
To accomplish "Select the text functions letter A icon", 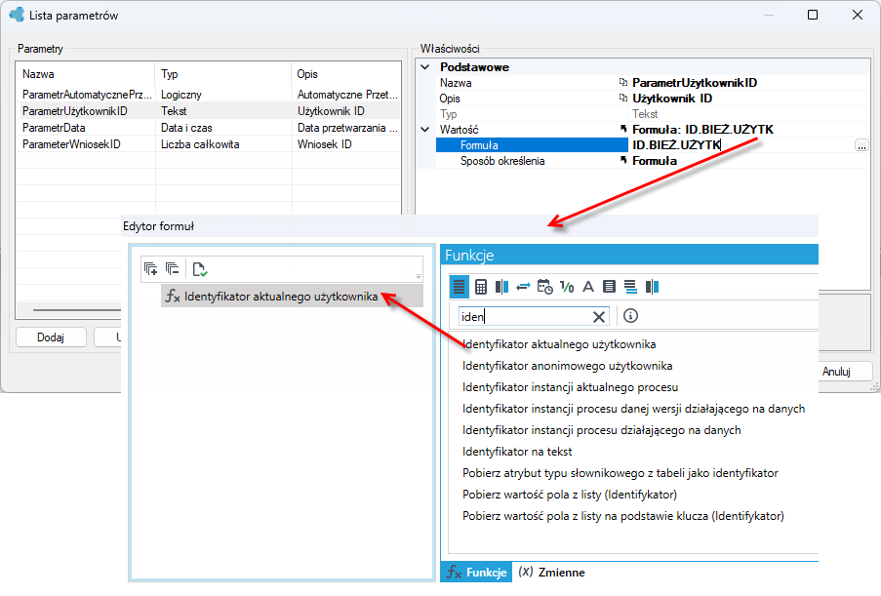I will click(x=588, y=287).
